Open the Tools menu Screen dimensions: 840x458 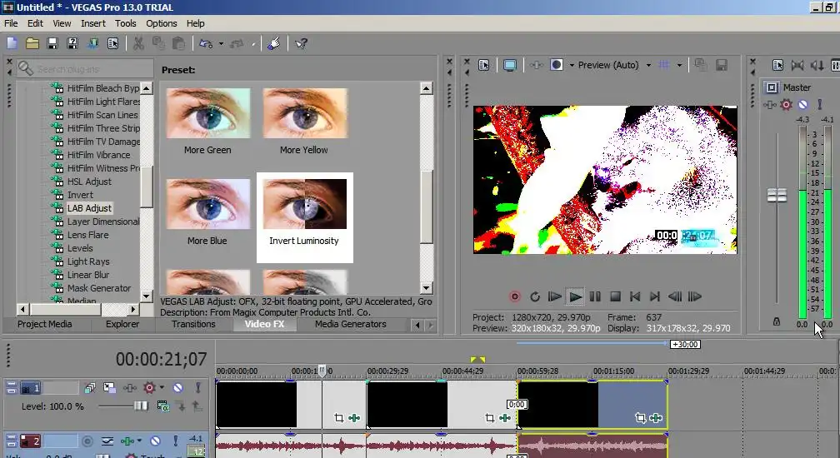(x=125, y=23)
